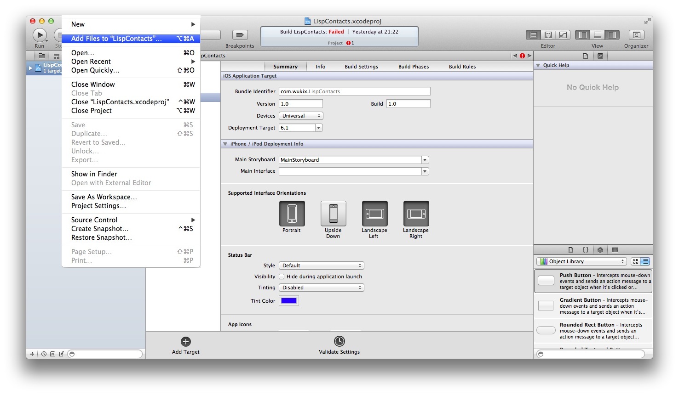This screenshot has height=395, width=679.
Task: Toggle the Breakpoints button
Action: pos(240,35)
